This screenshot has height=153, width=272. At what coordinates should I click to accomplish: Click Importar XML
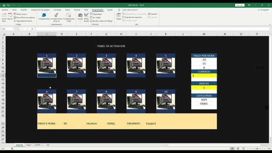point(153,14)
